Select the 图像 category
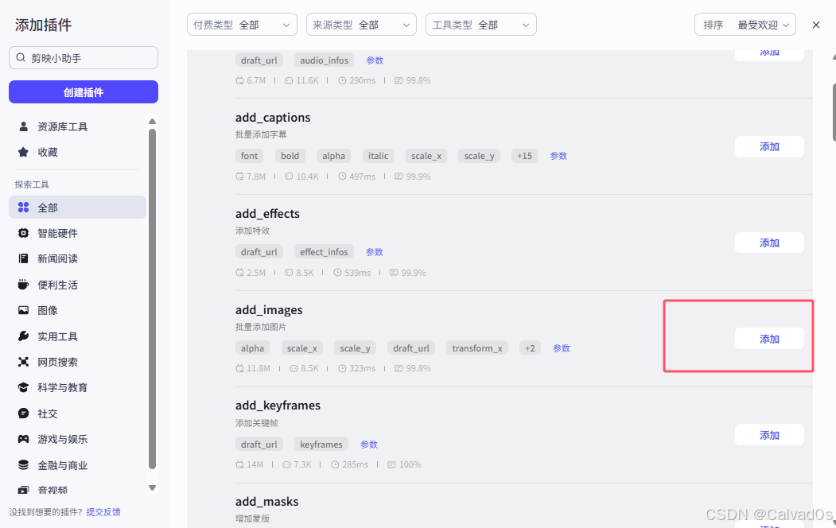Viewport: 836px width, 528px height. pyautogui.click(x=77, y=310)
